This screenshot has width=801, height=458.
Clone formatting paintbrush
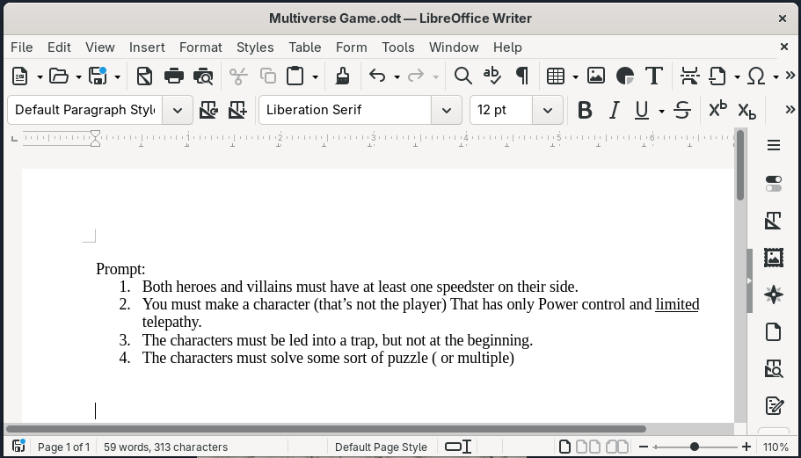[342, 76]
